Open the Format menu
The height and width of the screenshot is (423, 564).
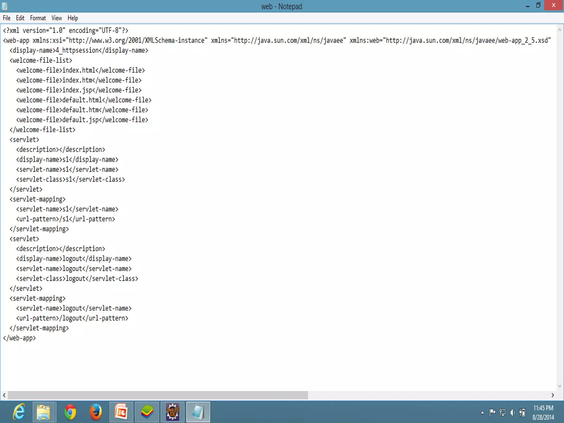[x=38, y=18]
